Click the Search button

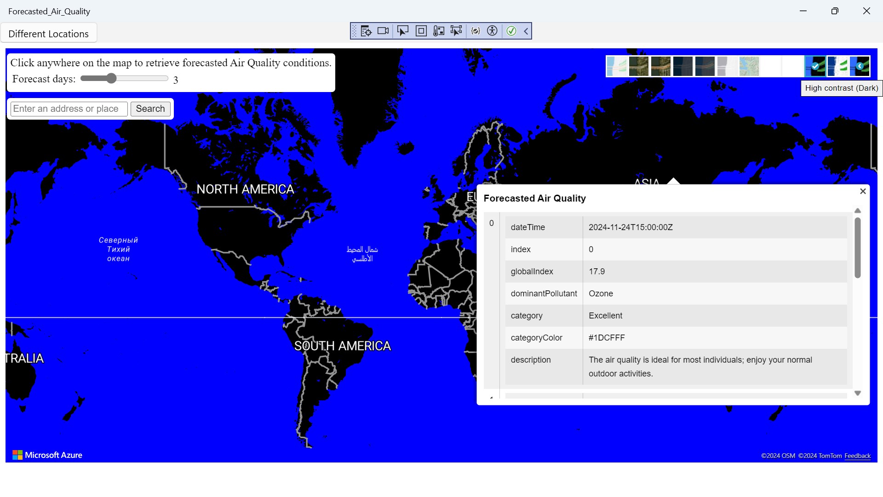tap(150, 109)
